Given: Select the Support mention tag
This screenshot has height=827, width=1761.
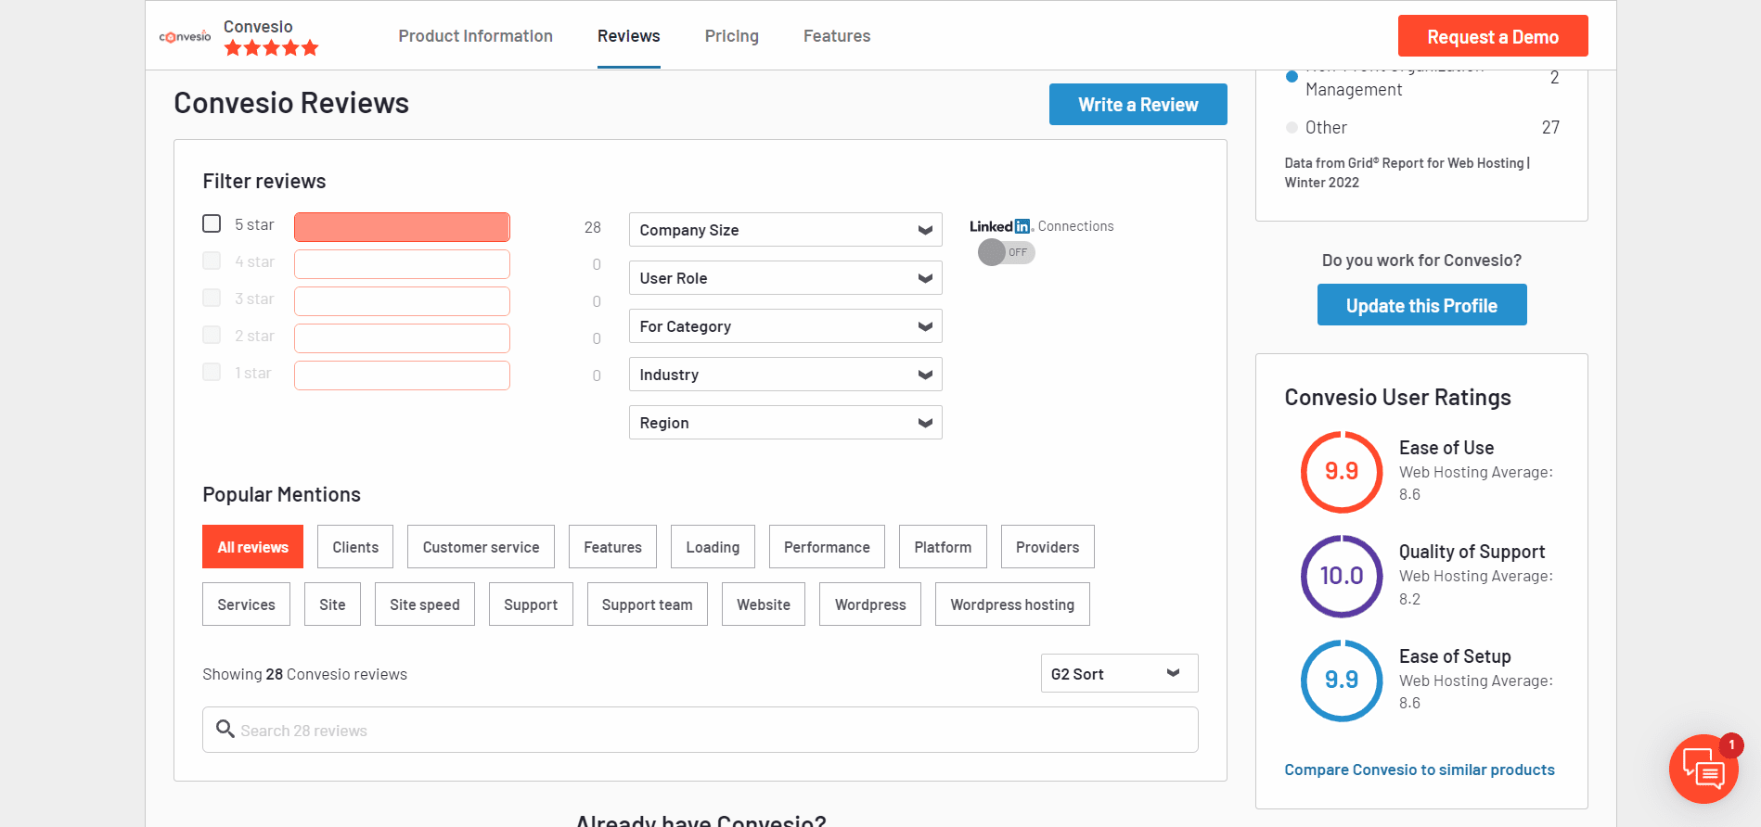Looking at the screenshot, I should click(531, 604).
